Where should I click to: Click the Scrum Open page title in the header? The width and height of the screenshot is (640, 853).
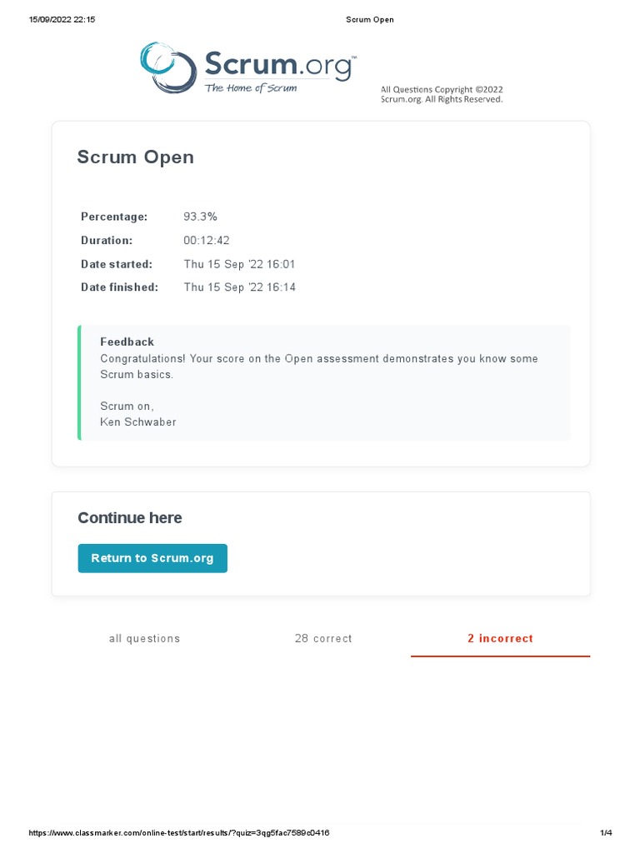369,20
